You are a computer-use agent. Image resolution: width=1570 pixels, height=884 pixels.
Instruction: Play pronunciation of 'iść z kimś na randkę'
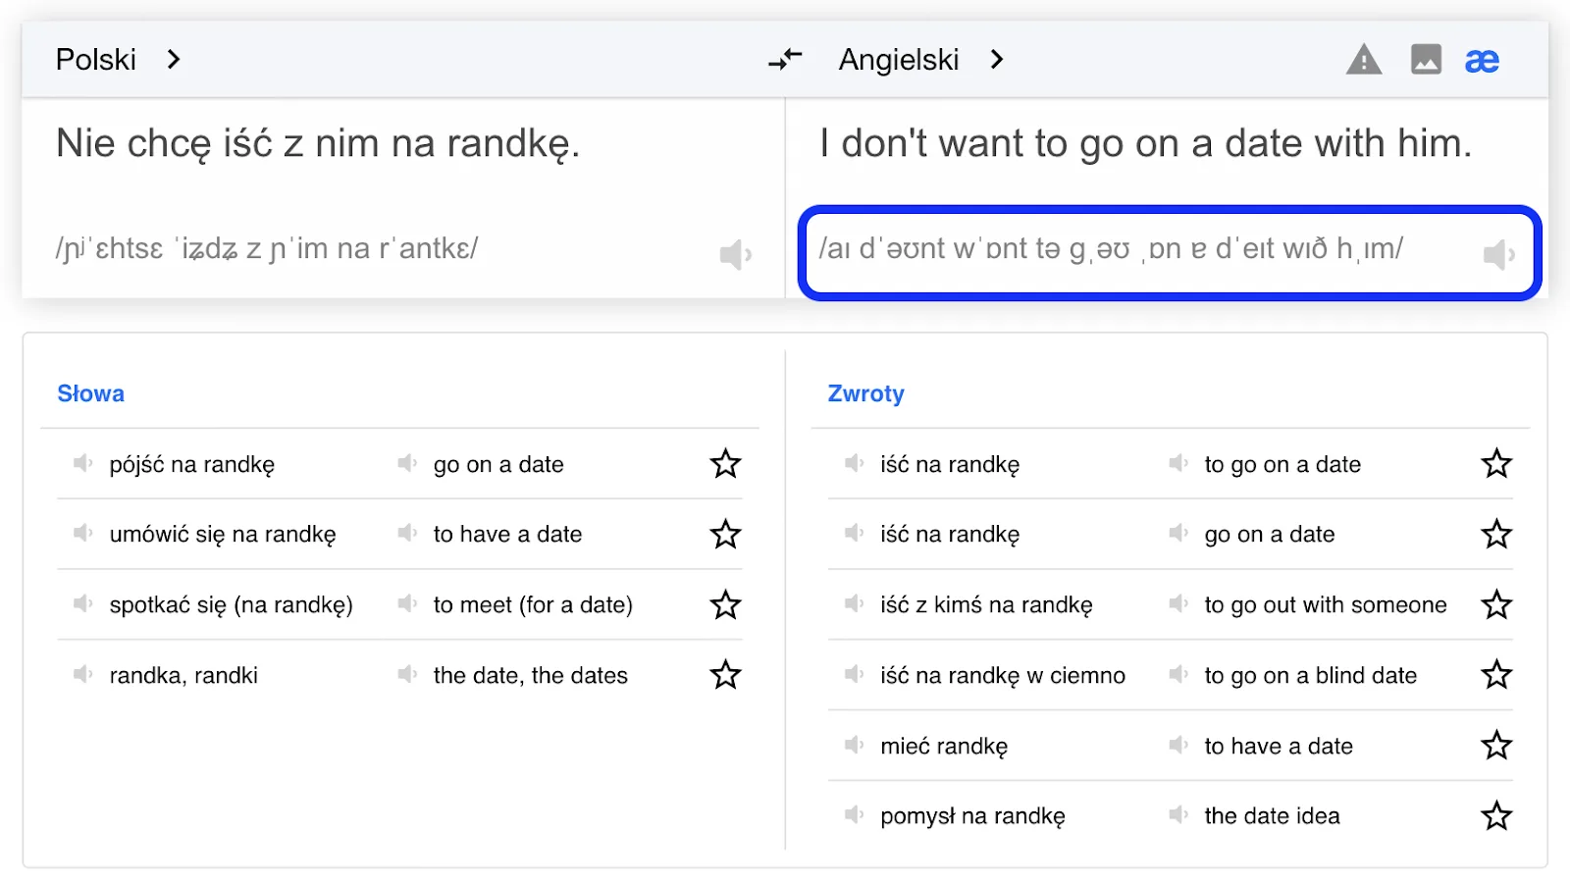coord(854,603)
